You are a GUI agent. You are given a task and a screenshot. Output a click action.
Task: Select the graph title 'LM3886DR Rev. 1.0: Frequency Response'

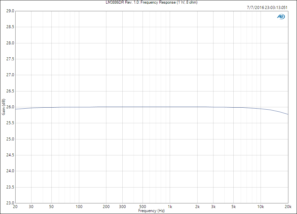click(x=141, y=2)
